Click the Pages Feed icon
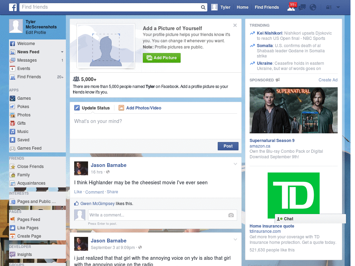 (12, 219)
